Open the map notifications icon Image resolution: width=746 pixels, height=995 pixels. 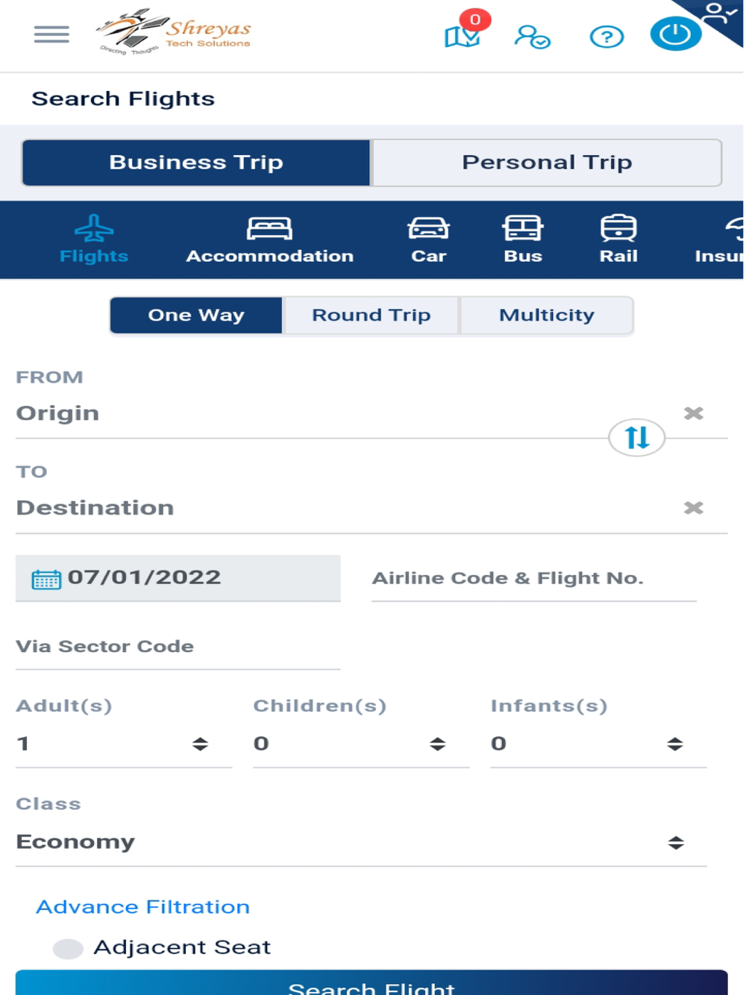pyautogui.click(x=463, y=35)
